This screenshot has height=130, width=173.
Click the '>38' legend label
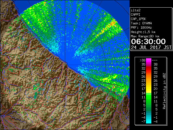pyautogui.click(x=142, y=60)
